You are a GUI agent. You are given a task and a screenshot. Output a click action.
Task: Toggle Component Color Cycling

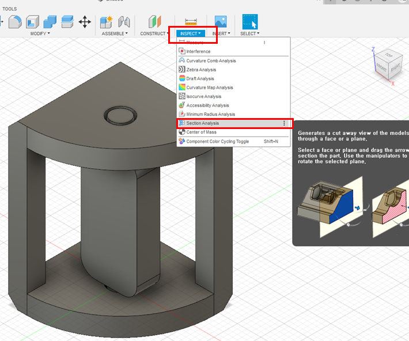[x=233, y=141]
